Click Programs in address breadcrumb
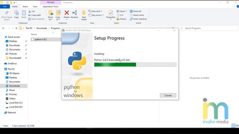Screen dimensions: 239x134 click(x=55, y=28)
